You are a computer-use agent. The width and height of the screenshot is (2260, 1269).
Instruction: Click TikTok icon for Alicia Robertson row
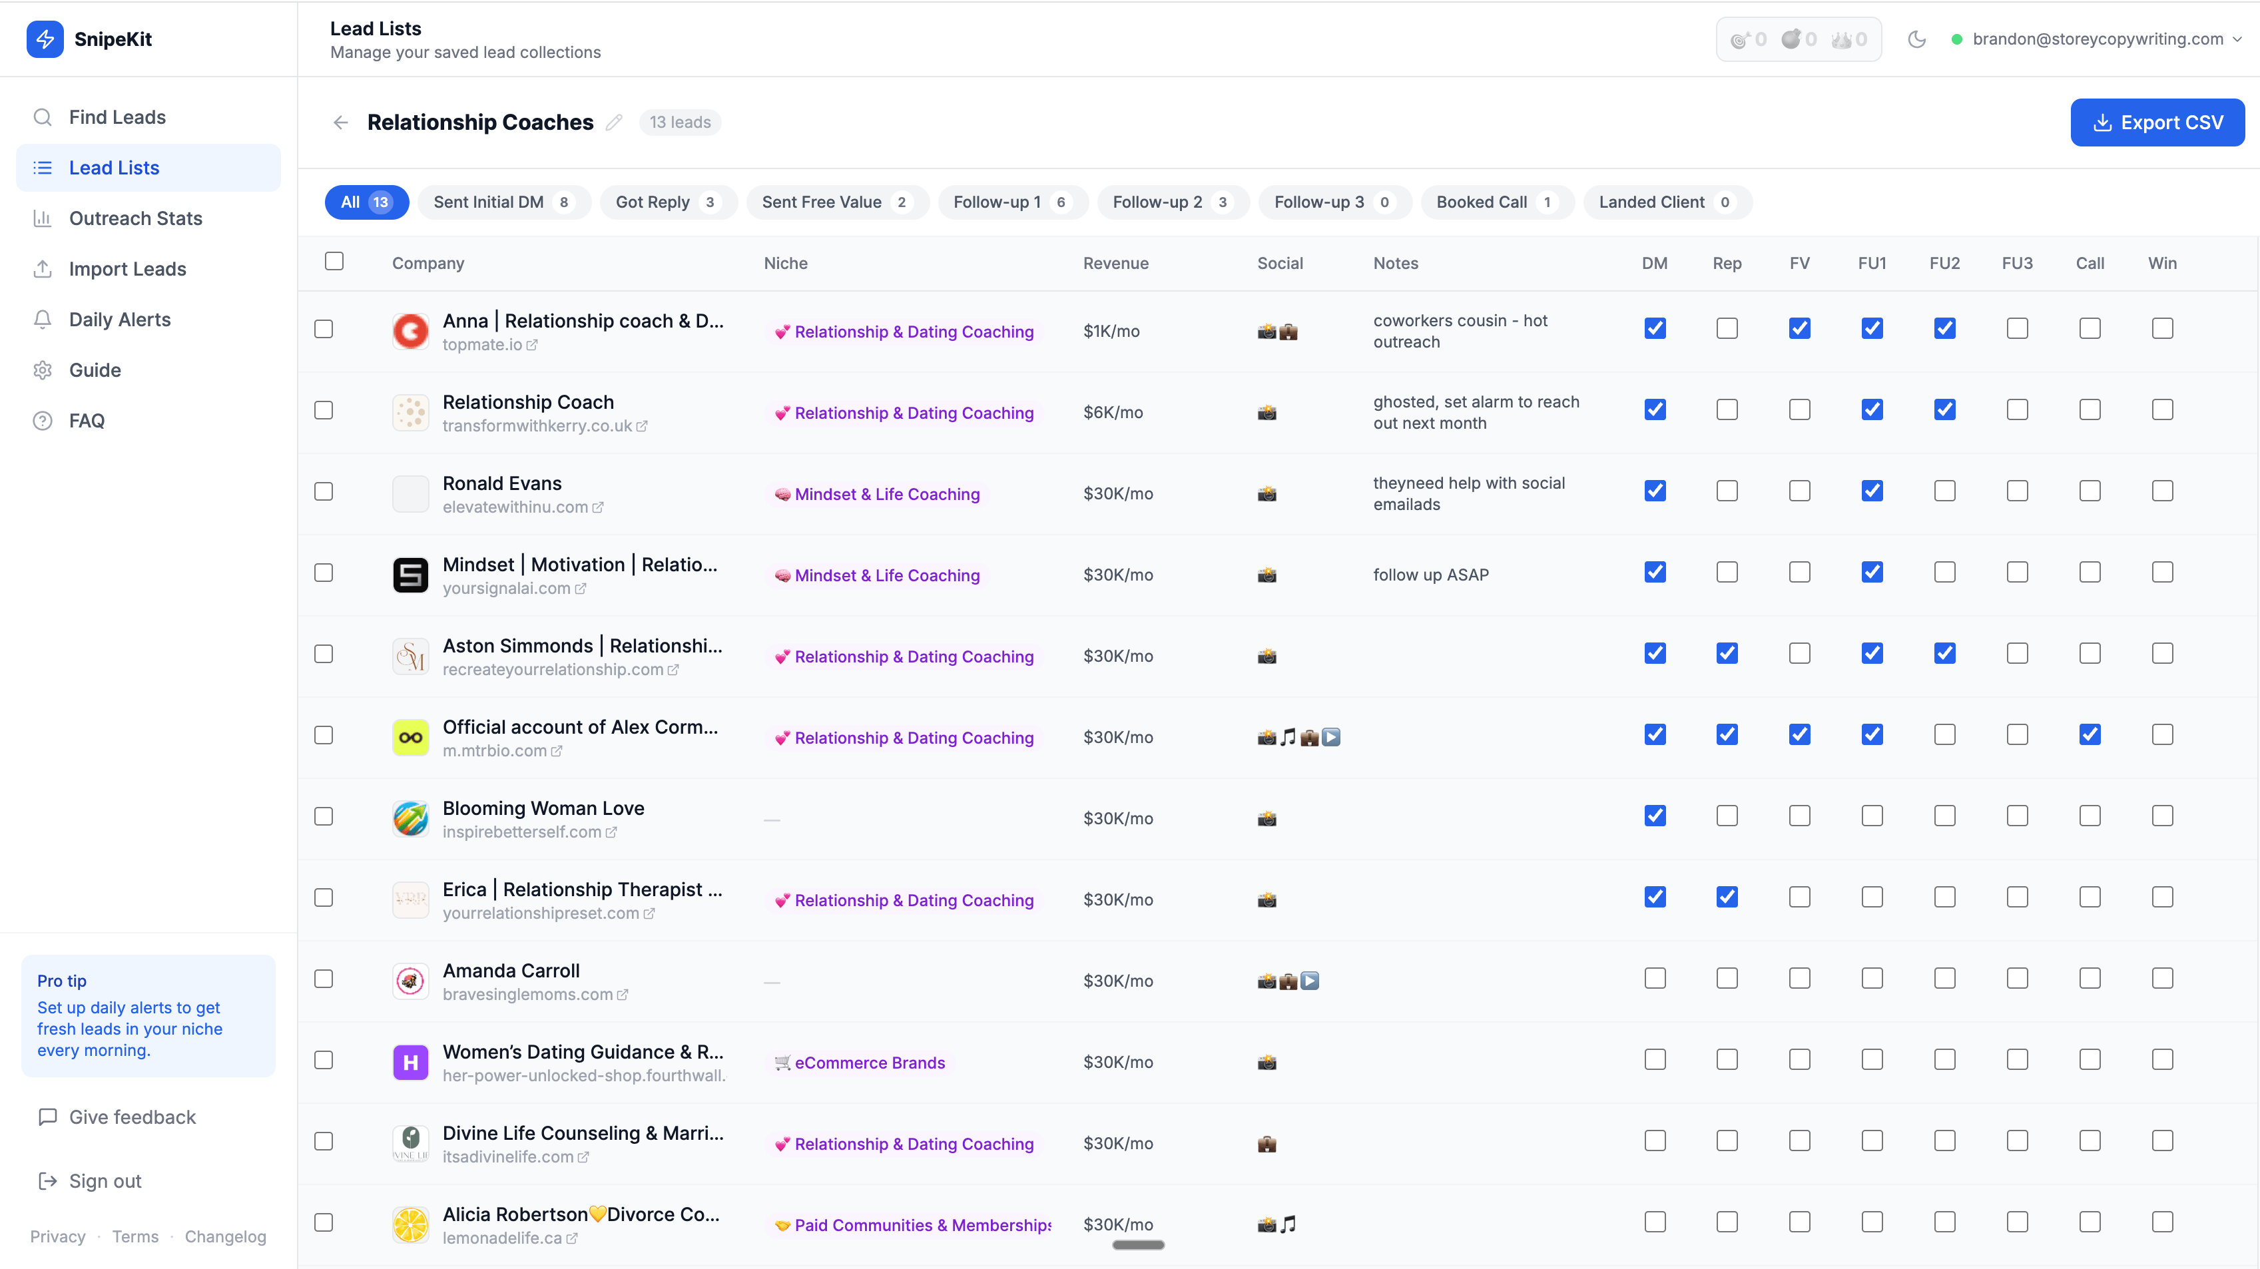click(1288, 1224)
